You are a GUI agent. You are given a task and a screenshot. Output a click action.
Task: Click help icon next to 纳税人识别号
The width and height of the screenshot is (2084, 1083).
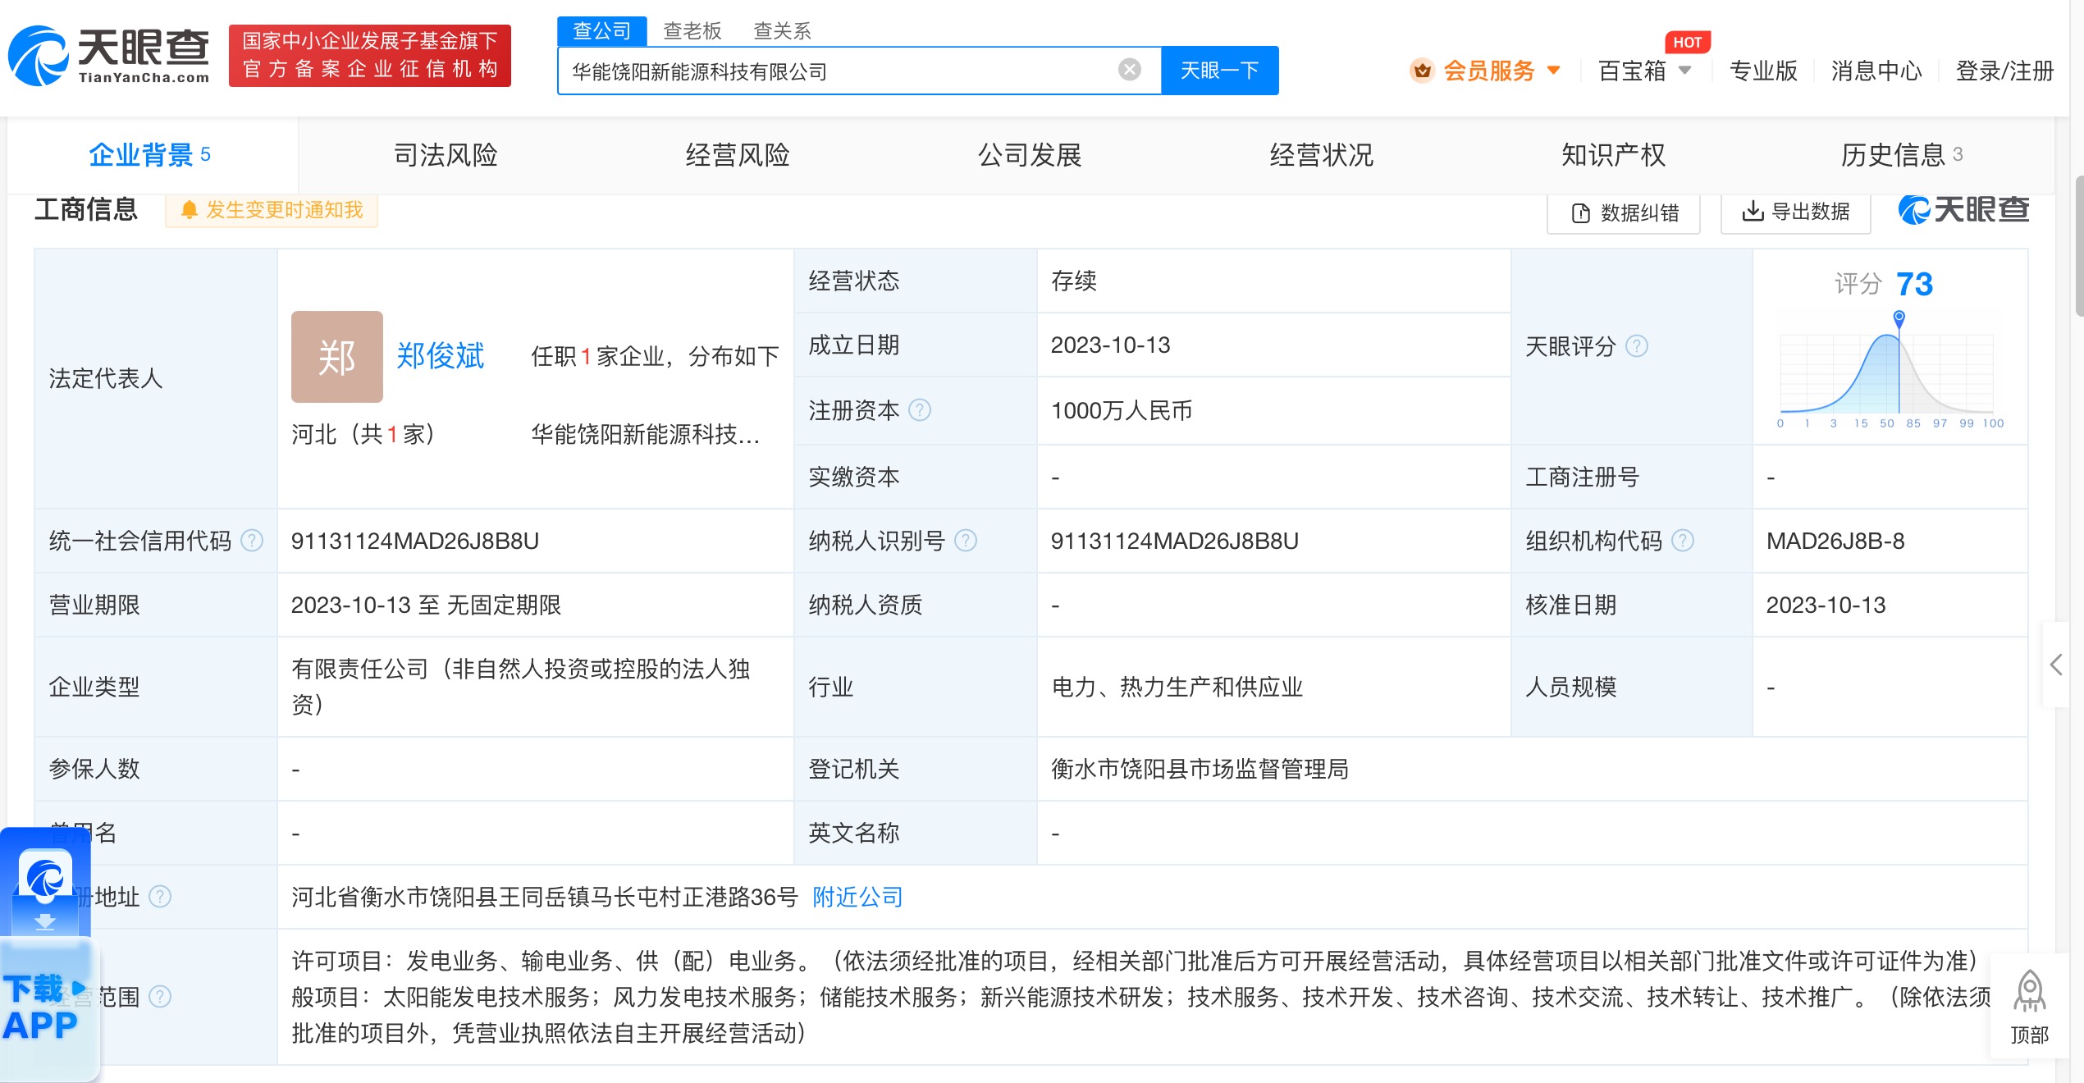point(966,541)
